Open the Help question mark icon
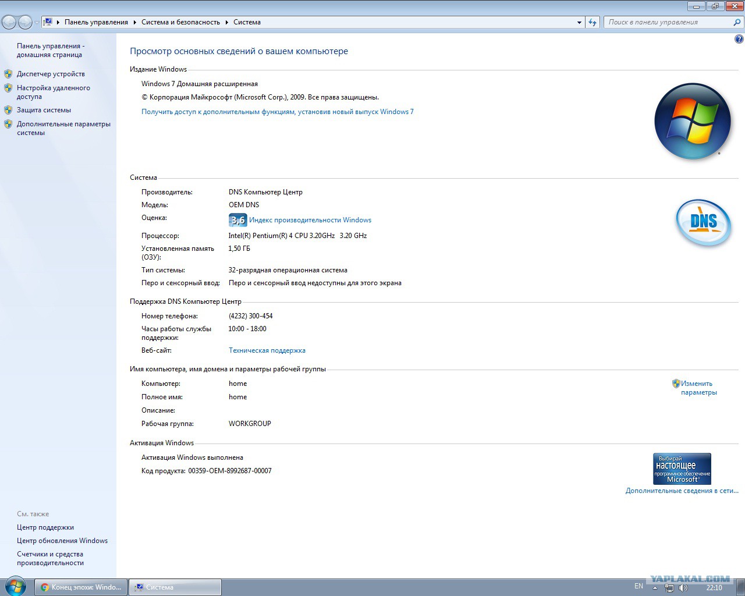 pyautogui.click(x=739, y=40)
